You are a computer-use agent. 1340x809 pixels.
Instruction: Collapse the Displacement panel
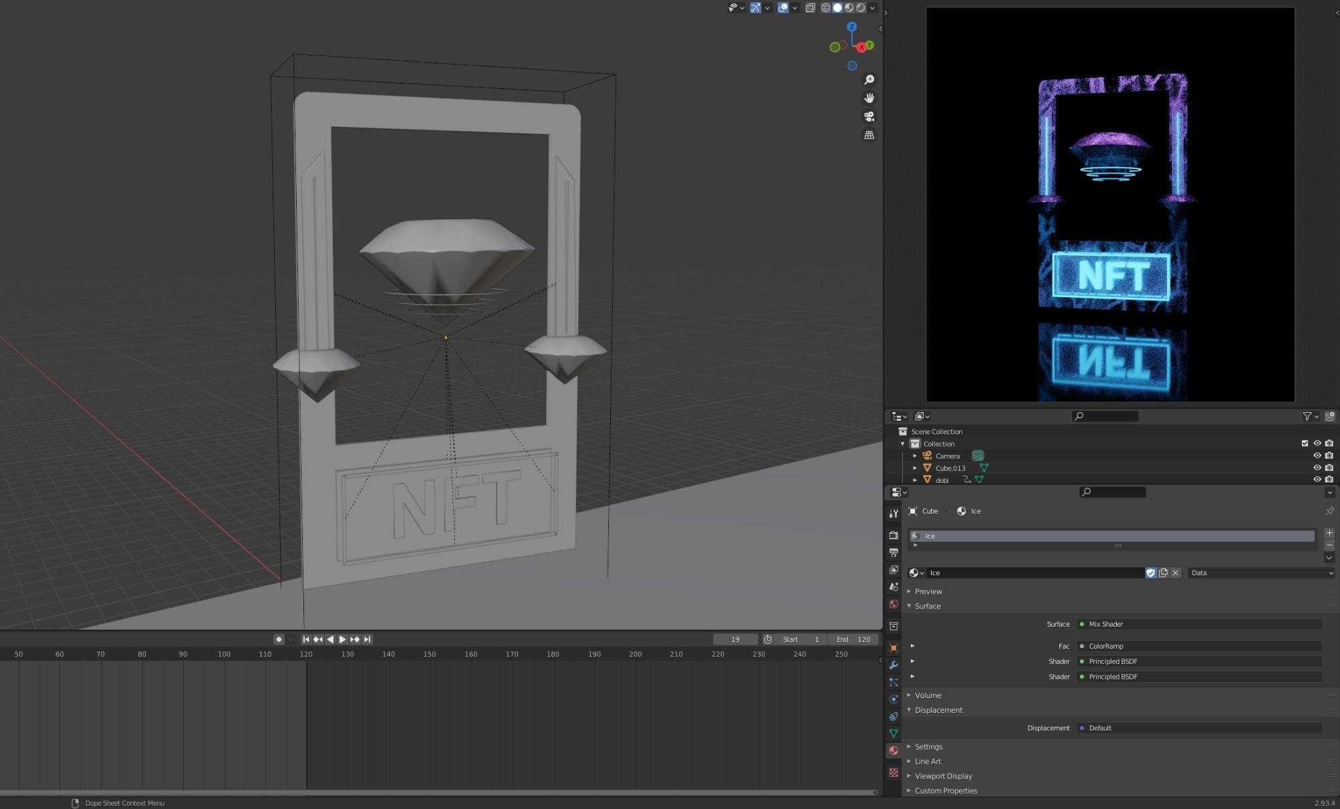click(x=938, y=710)
